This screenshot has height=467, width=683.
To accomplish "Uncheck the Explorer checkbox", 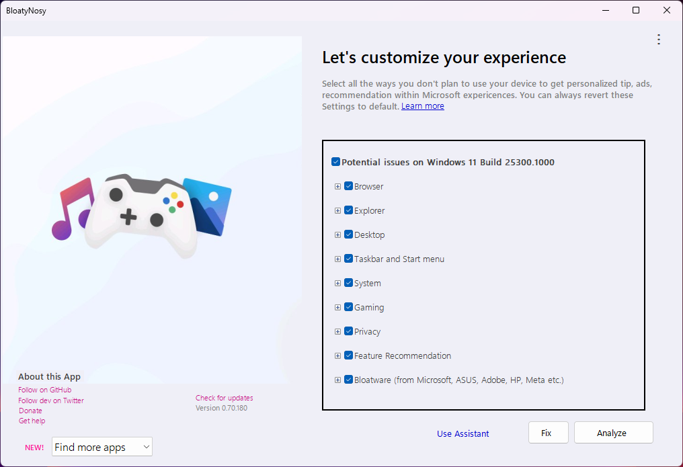I will click(x=348, y=210).
